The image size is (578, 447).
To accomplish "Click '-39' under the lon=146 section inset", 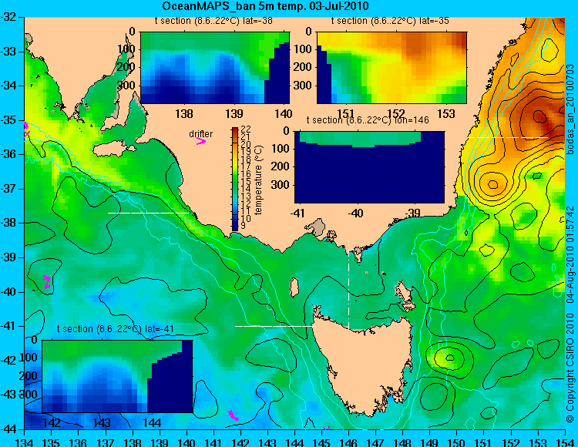I will click(x=412, y=213).
